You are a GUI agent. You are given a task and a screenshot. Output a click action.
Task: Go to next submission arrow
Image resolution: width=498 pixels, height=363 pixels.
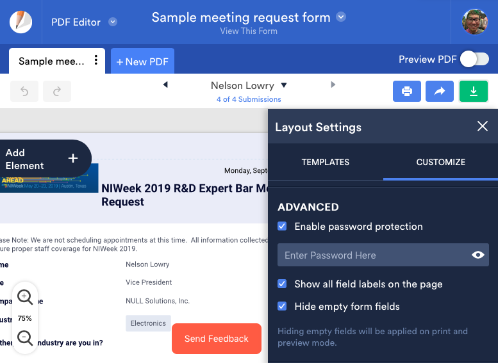(333, 85)
